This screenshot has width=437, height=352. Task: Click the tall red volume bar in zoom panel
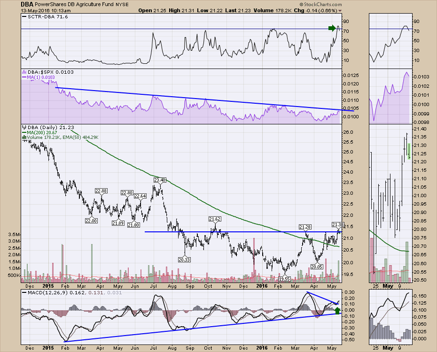[371, 260]
